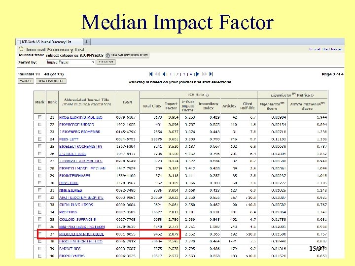Mark the PROG BIOPHYS MOL BIO row checkbox
This screenshot has height=266, width=355.
tap(39, 117)
